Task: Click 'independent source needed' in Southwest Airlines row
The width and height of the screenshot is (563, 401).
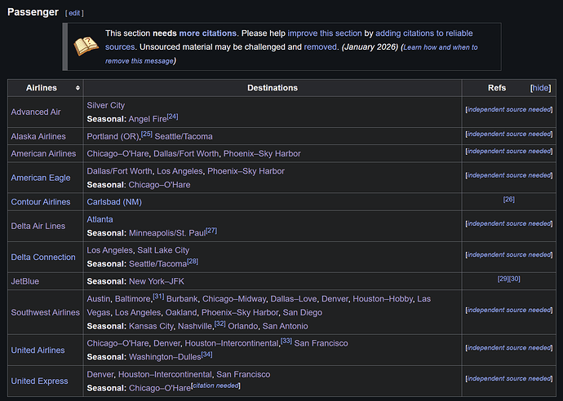Action: point(509,310)
